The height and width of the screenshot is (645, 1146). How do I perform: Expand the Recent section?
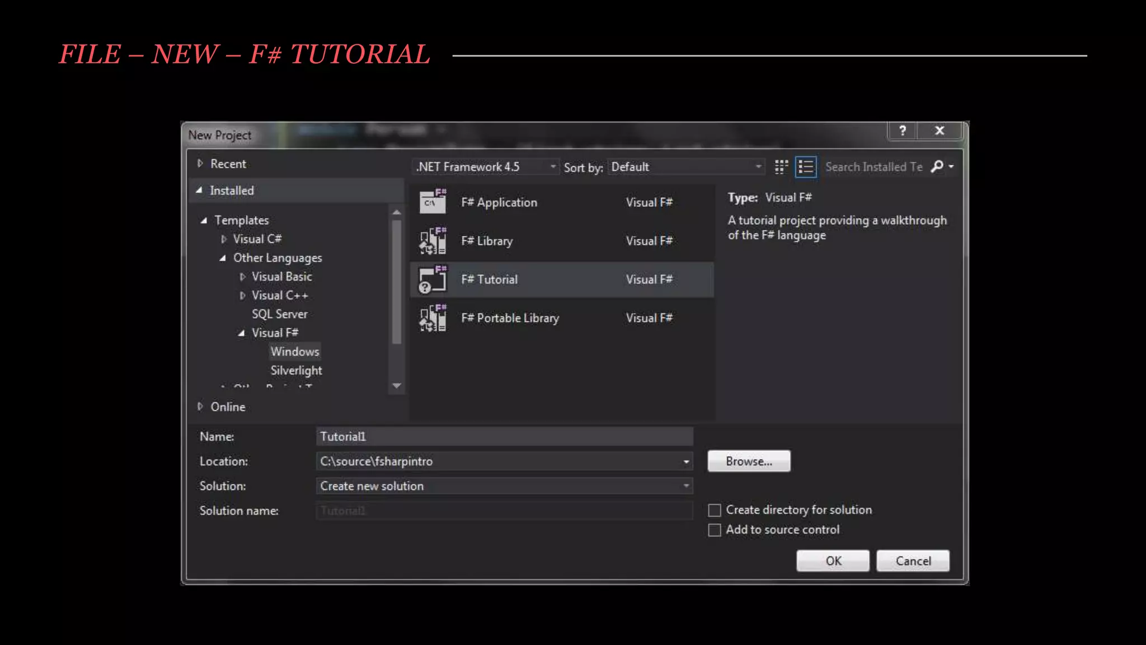[200, 163]
